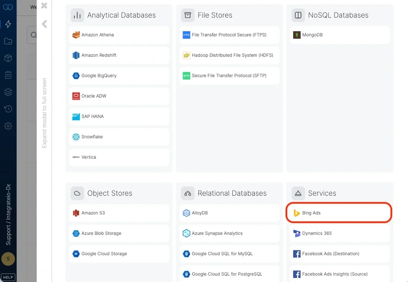Collapse the panel using the left chevron arrow
The width and height of the screenshot is (408, 282).
44,24
